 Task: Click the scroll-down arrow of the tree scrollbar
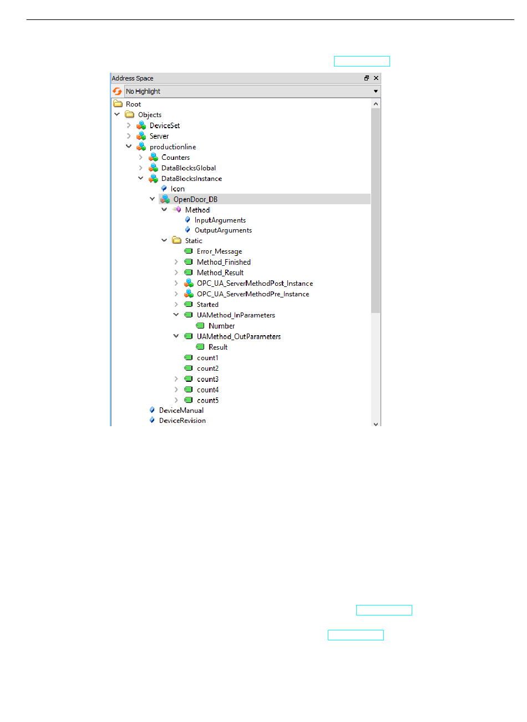coord(376,423)
